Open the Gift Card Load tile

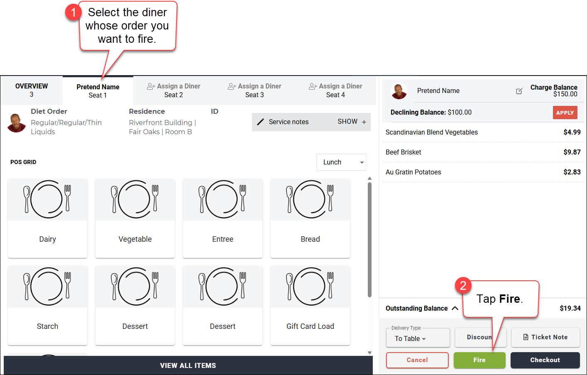(x=310, y=305)
